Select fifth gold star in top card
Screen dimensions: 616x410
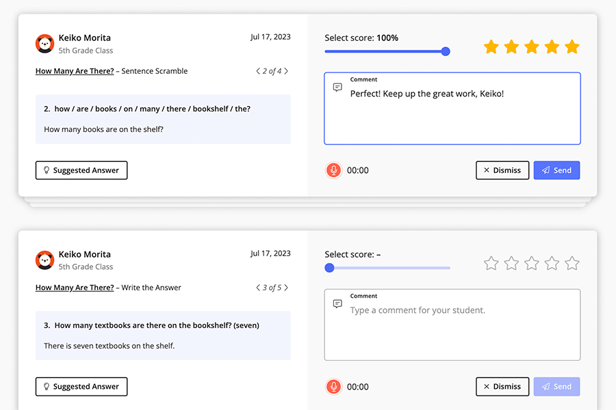coord(572,46)
